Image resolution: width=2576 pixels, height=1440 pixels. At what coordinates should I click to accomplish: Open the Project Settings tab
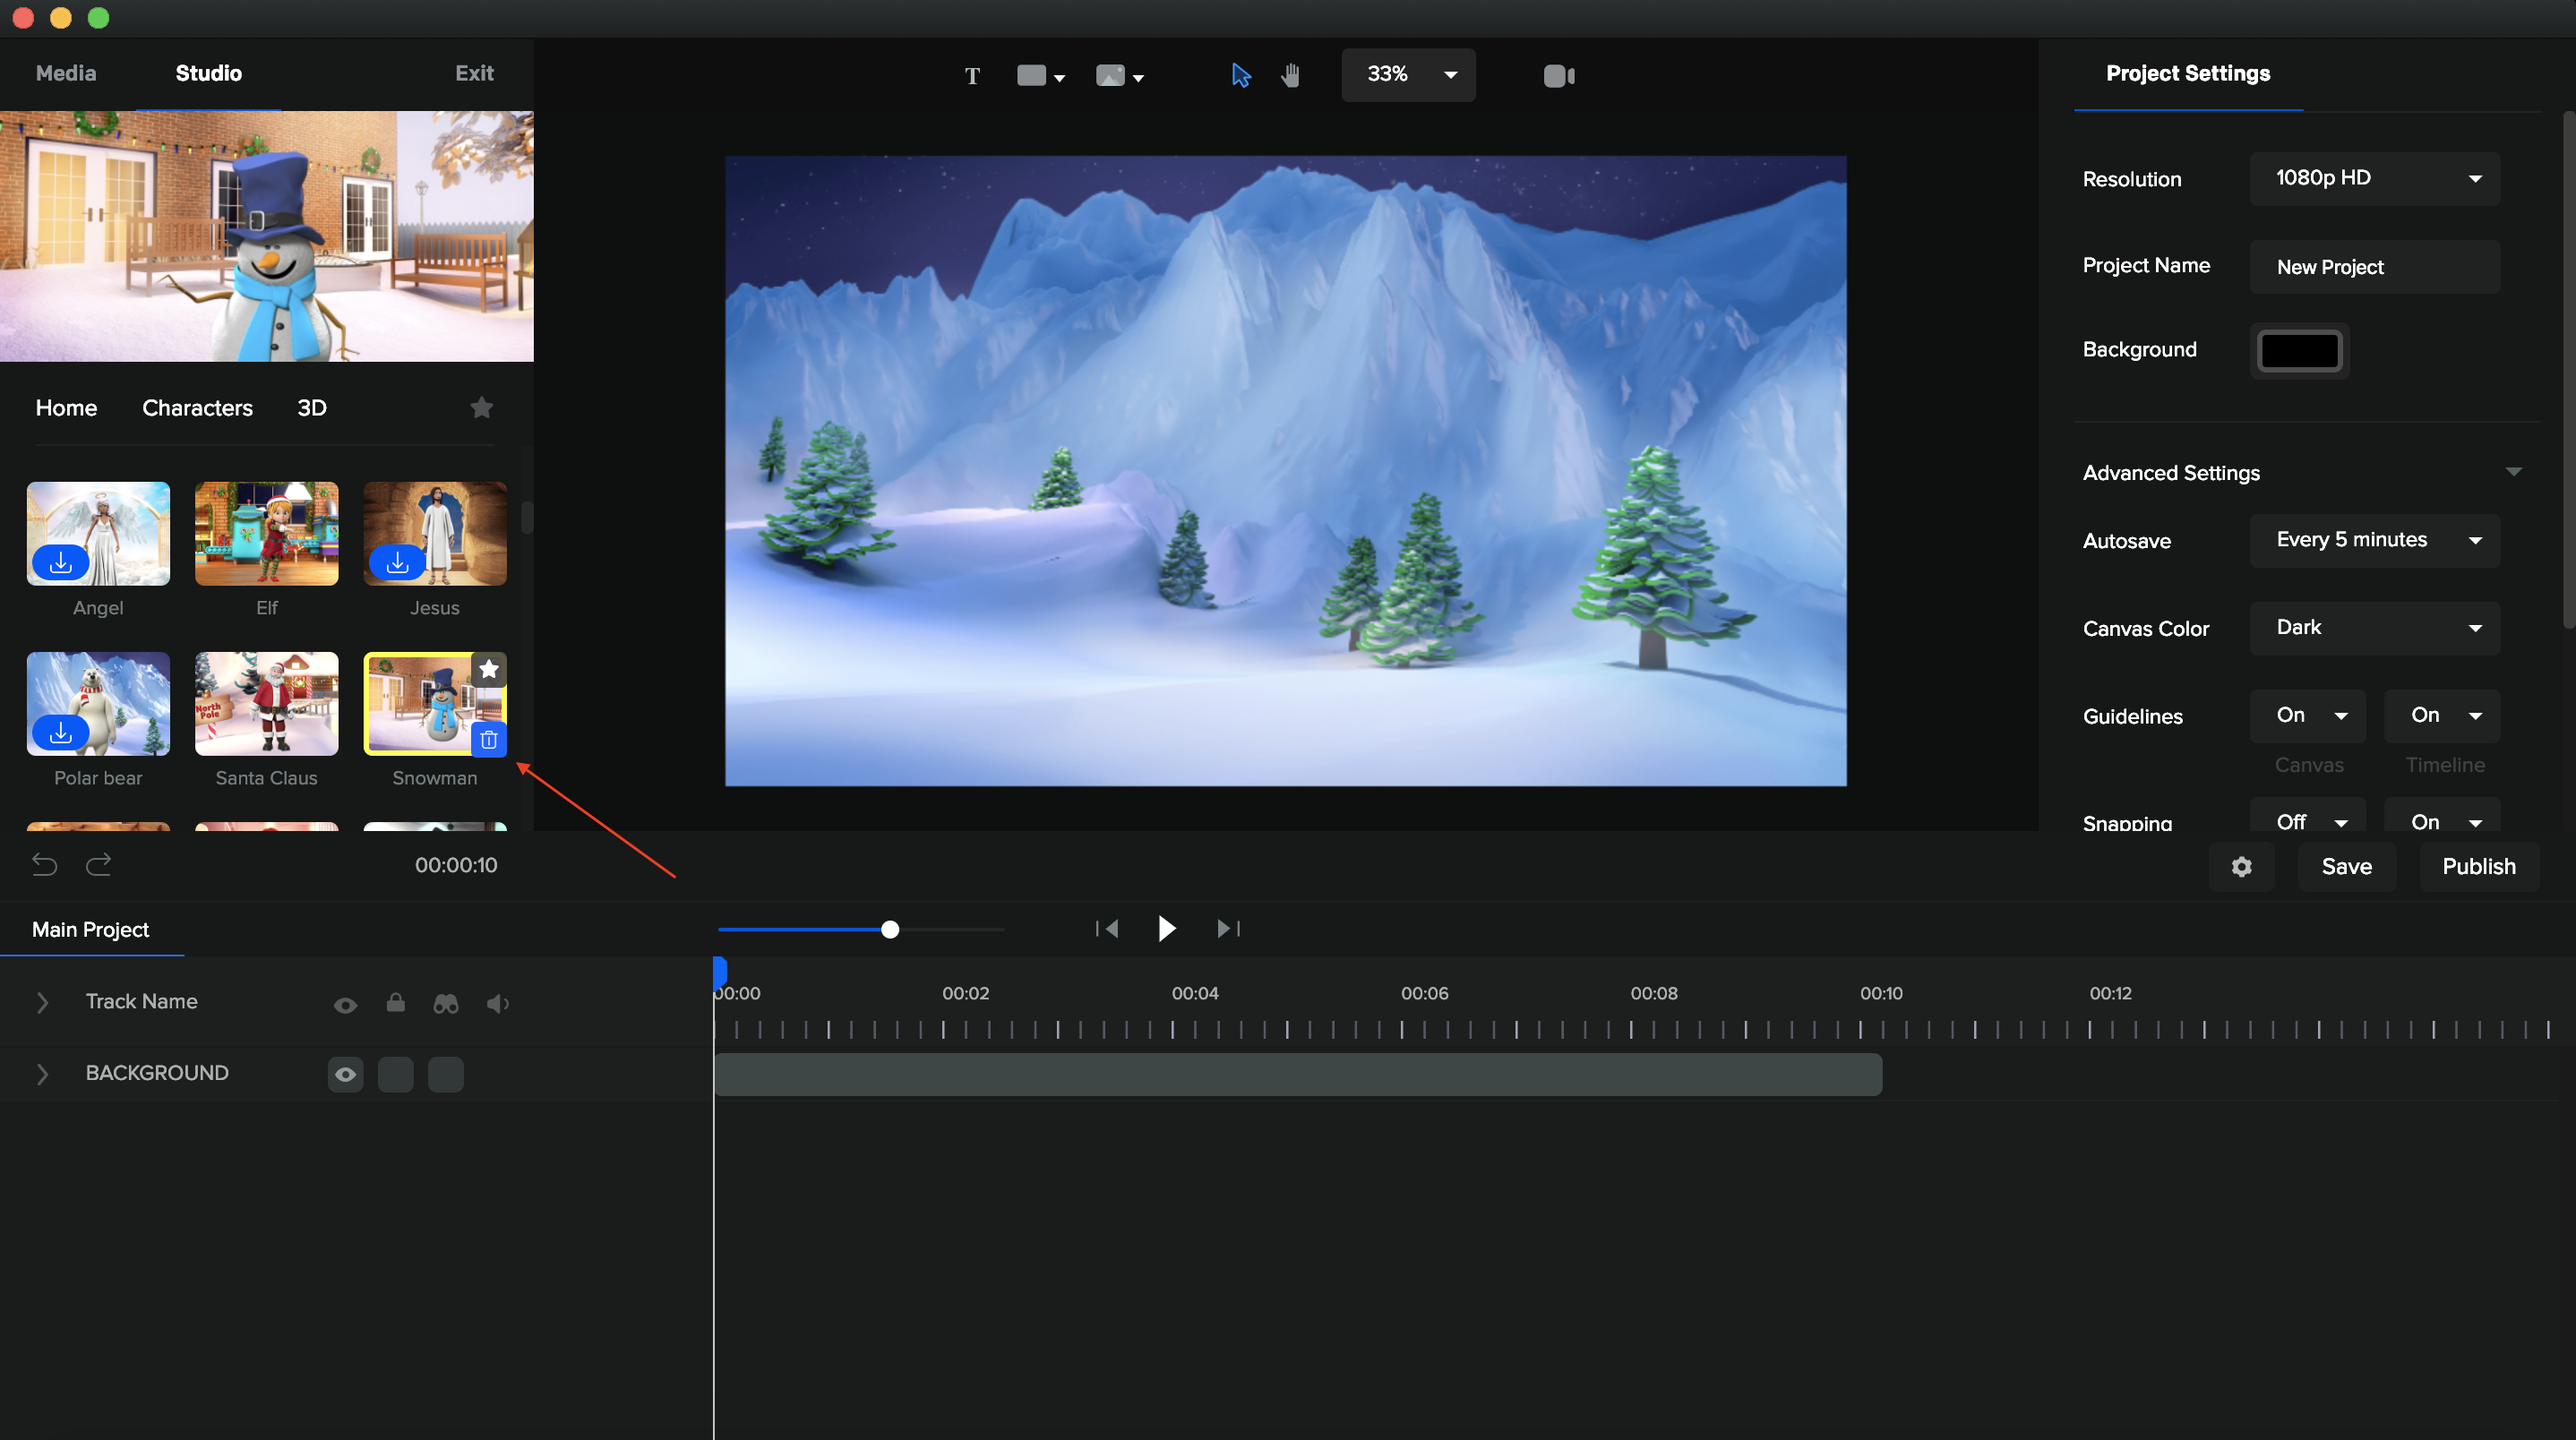(x=2188, y=73)
